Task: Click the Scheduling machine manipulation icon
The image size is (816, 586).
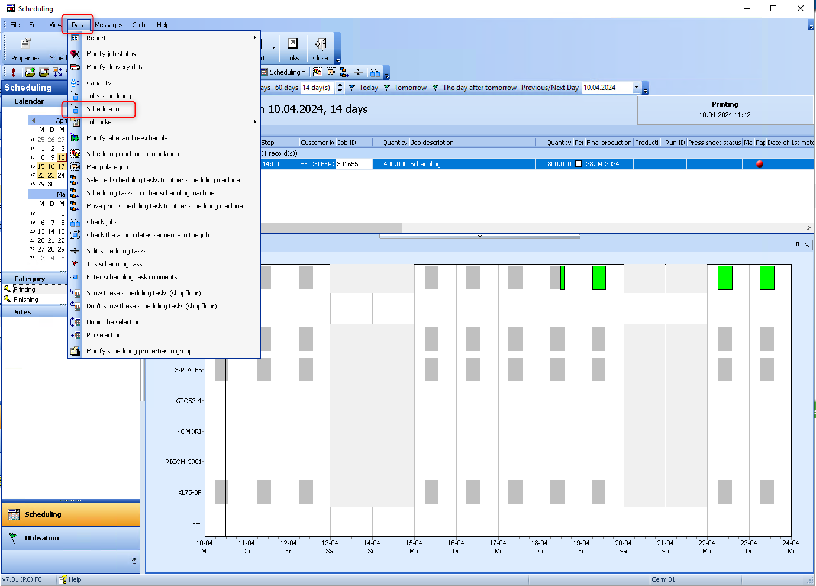Action: 75,154
